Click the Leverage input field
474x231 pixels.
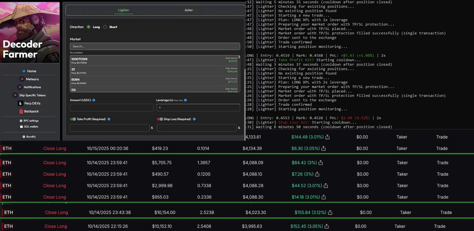point(198,107)
